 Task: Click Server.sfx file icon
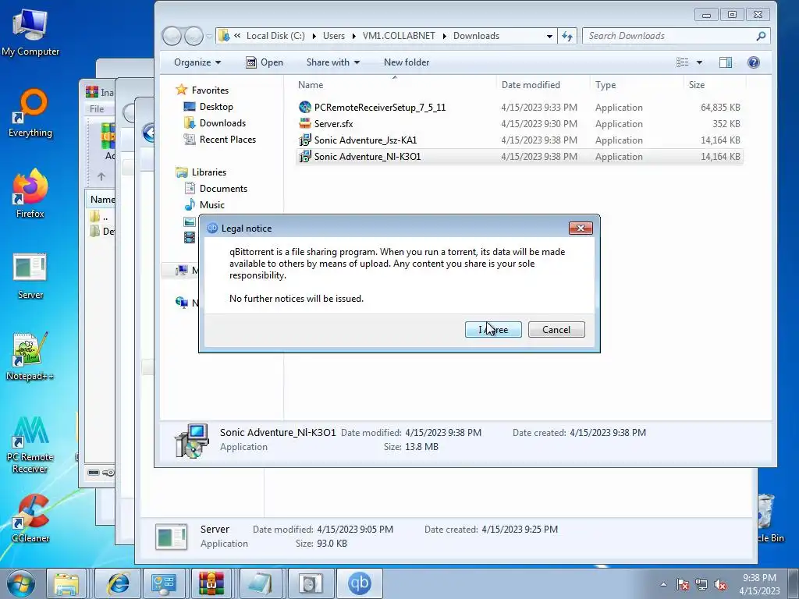tap(305, 123)
